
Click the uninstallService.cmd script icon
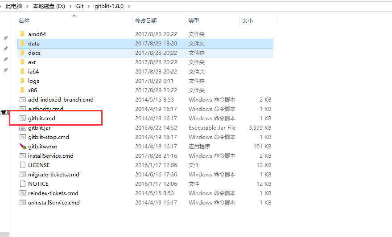22,203
